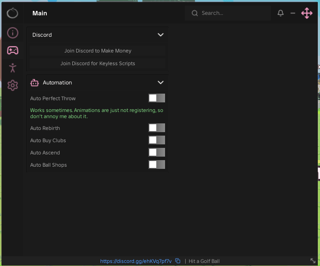The image size is (320, 266).
Task: Enable Auto Ascend toggle
Action: pyautogui.click(x=157, y=152)
